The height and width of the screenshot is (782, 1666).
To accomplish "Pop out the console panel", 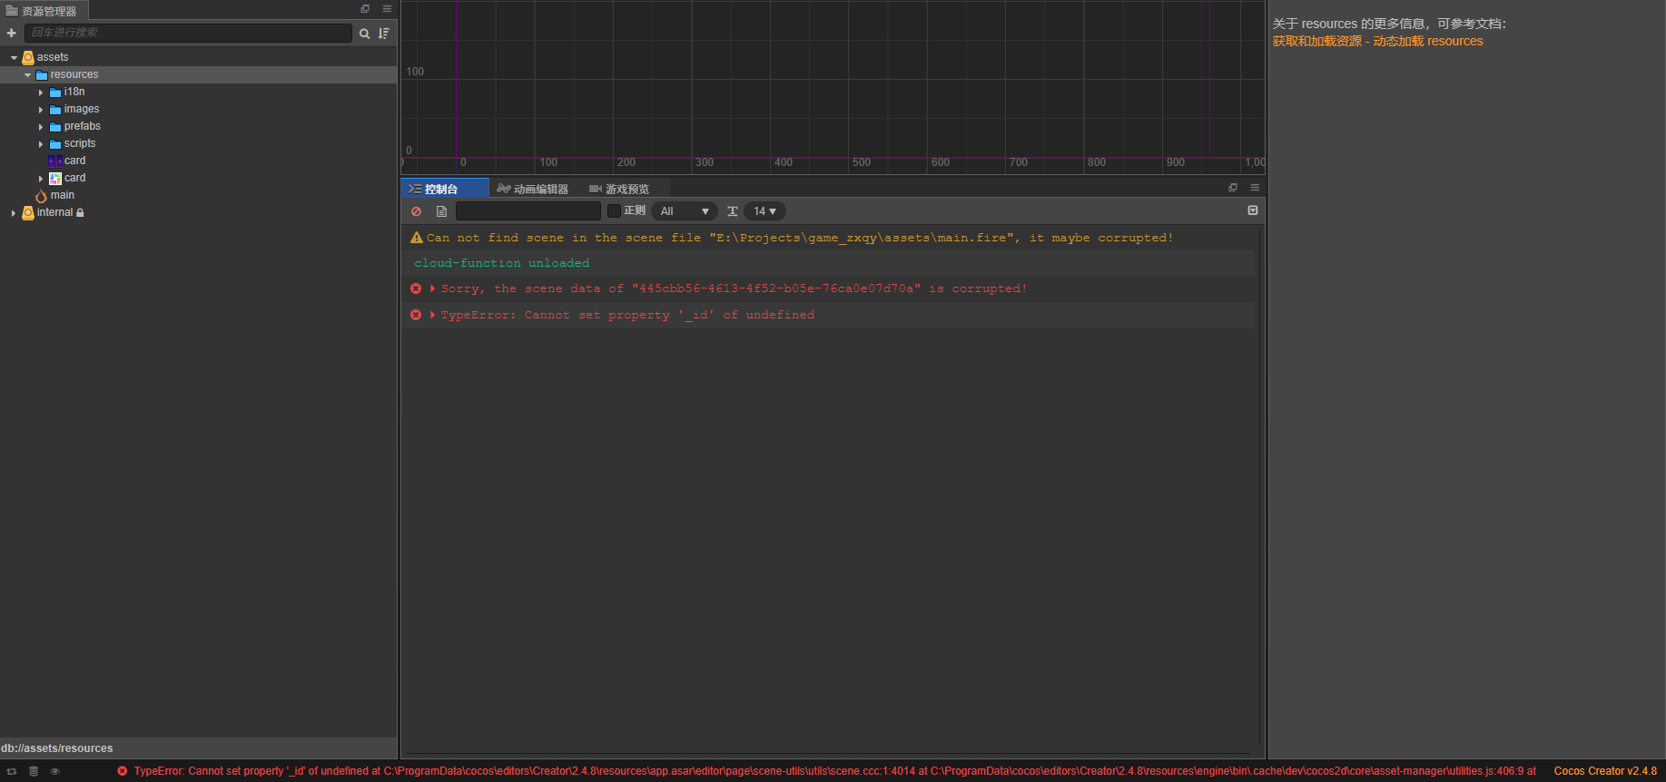I will point(1233,188).
